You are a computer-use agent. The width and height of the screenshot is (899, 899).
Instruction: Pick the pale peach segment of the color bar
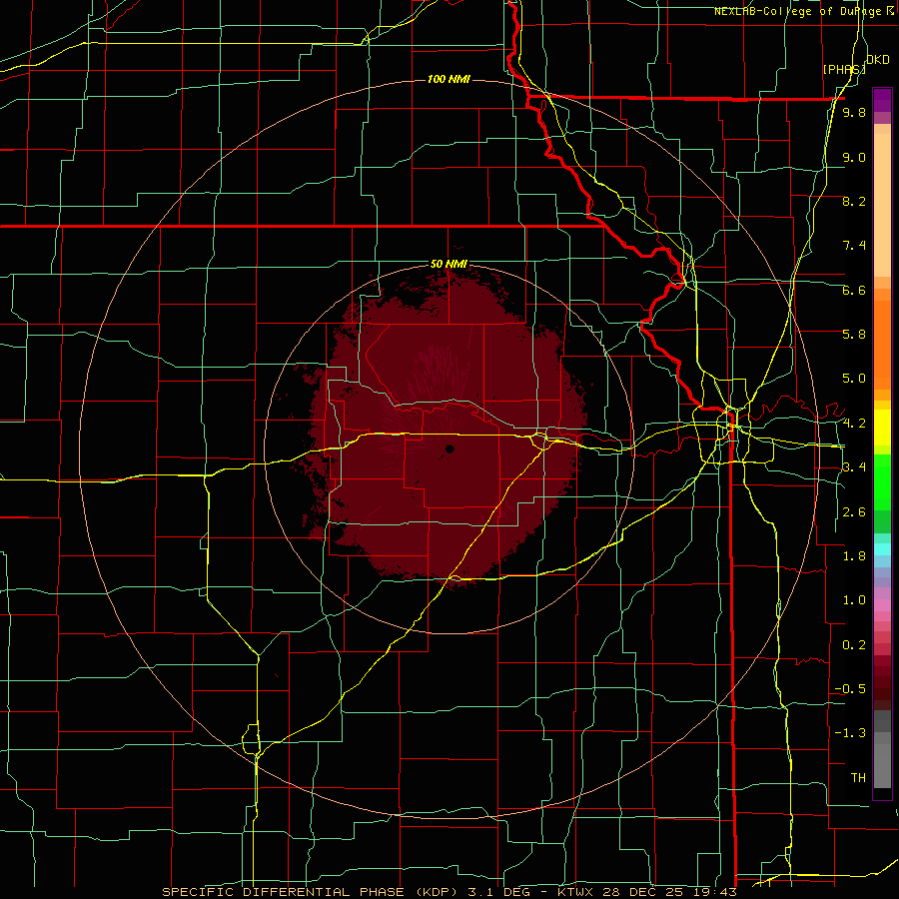(x=882, y=205)
